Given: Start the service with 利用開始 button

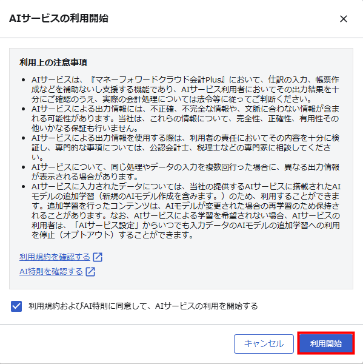Looking at the screenshot, I should 326,344.
